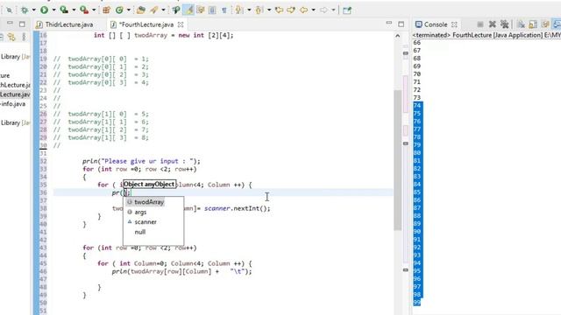
Task: Click the New Java Package icon
Action: click(106, 10)
